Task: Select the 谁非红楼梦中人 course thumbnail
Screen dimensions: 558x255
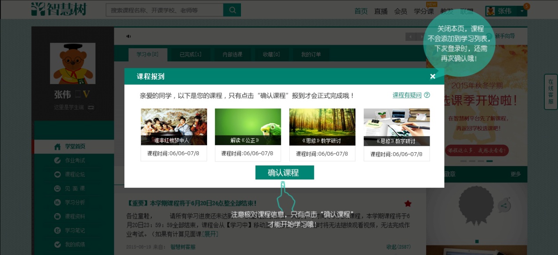Action: (174, 127)
